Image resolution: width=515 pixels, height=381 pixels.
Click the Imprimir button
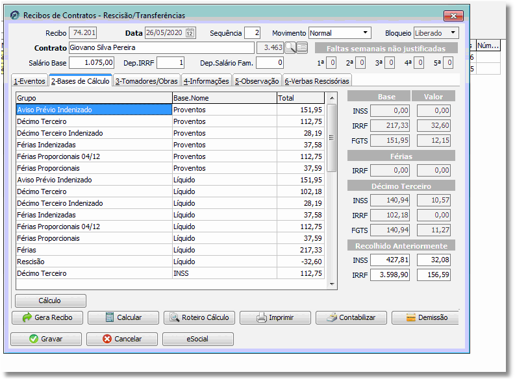[275, 317]
